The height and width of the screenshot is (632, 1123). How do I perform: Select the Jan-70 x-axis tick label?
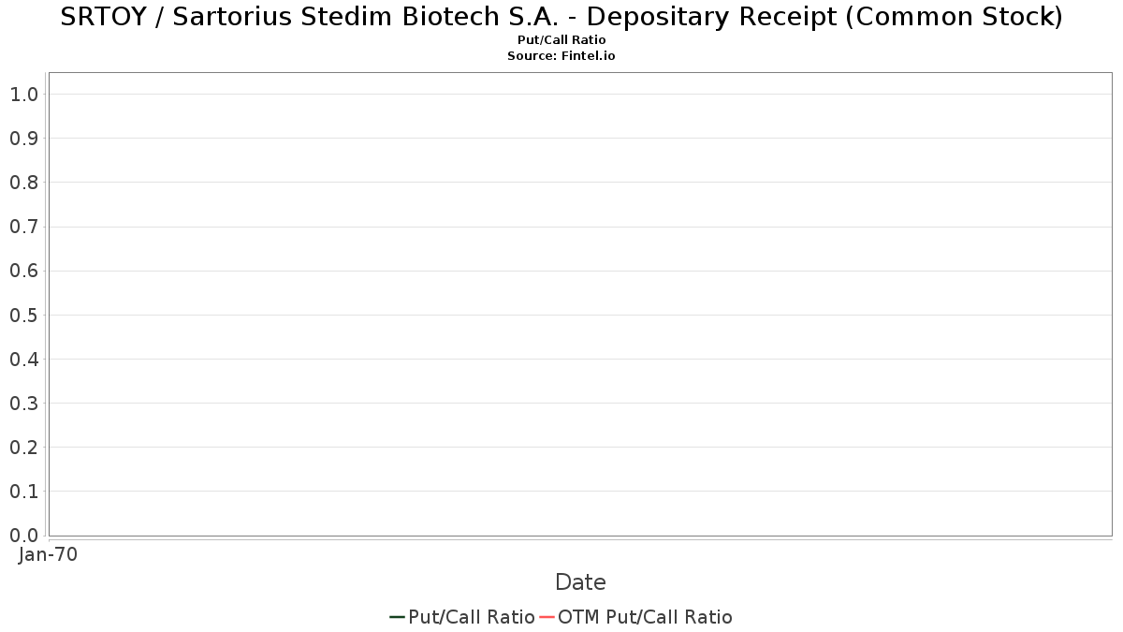click(x=48, y=554)
